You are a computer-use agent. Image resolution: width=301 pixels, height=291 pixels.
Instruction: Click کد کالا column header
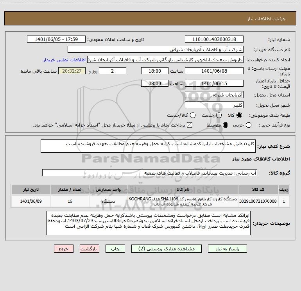(x=258, y=189)
